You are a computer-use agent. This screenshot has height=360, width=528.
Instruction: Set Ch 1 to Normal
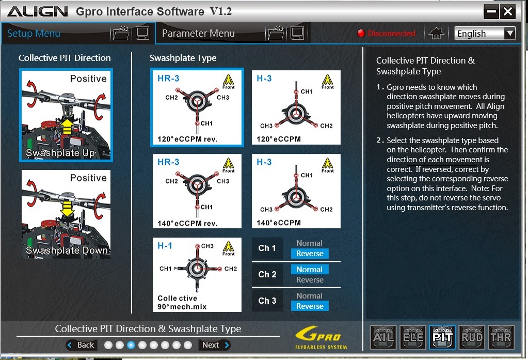309,243
